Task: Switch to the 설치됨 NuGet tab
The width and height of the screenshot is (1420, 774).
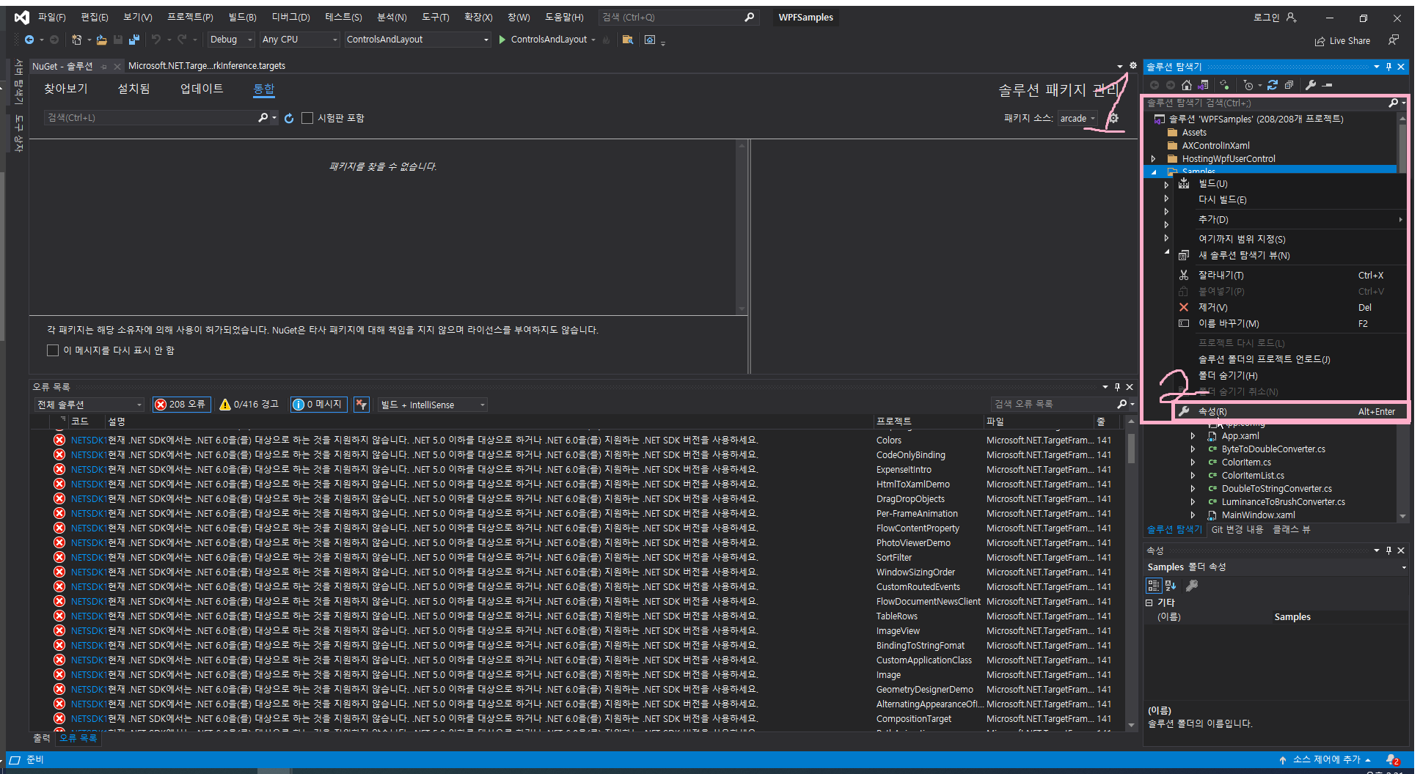Action: [x=133, y=89]
